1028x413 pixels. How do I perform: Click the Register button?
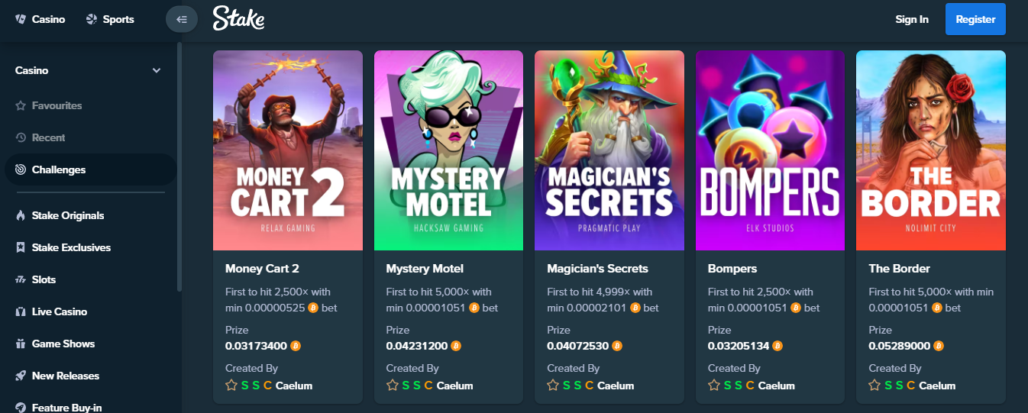pyautogui.click(x=975, y=19)
